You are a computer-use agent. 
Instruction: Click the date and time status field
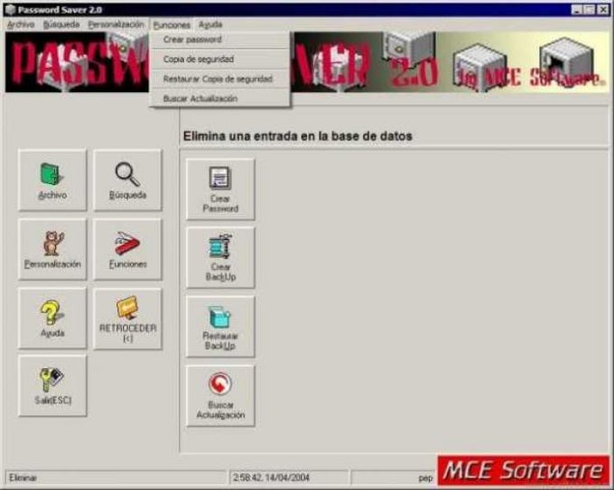pos(288,477)
